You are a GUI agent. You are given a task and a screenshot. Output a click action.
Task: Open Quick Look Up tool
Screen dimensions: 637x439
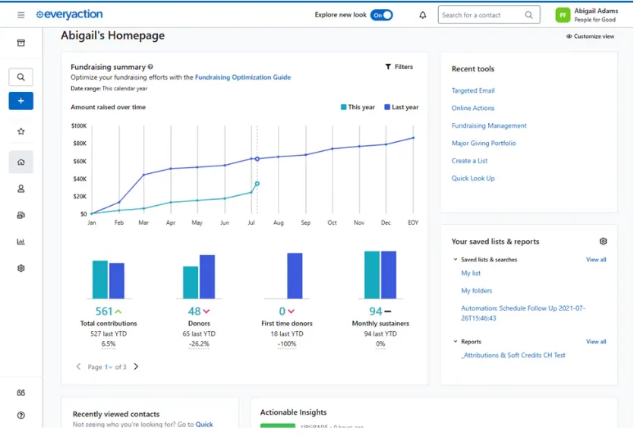click(x=473, y=178)
